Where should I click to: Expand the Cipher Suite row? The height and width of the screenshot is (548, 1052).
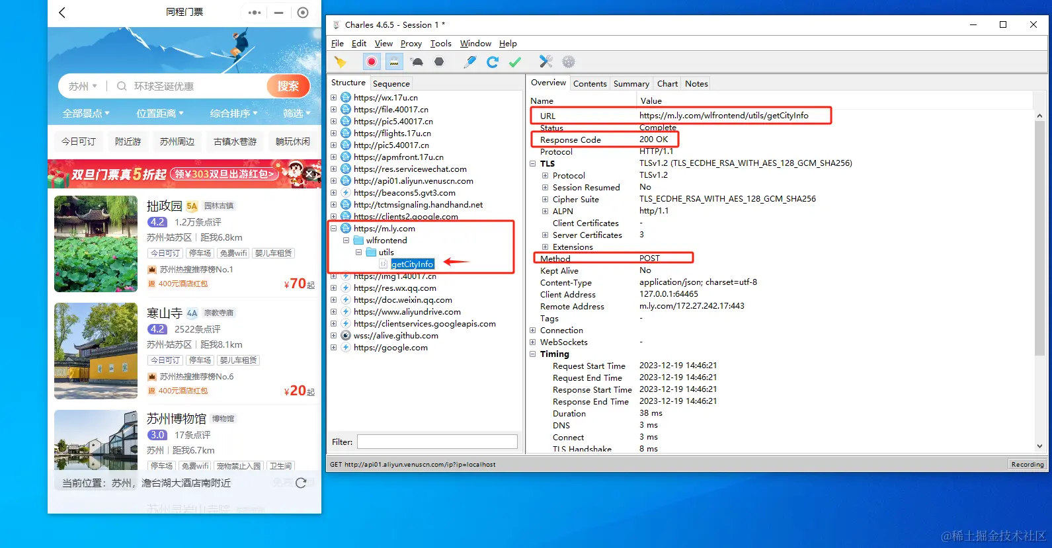coord(546,200)
